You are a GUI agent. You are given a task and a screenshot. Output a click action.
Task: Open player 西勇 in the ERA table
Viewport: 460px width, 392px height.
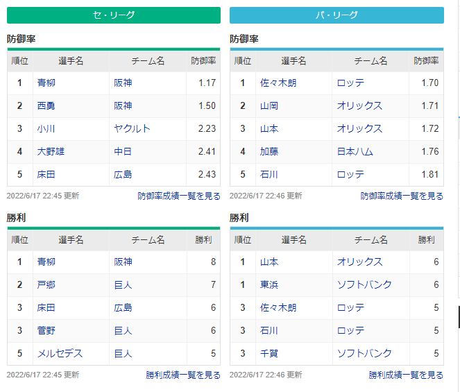coord(46,105)
